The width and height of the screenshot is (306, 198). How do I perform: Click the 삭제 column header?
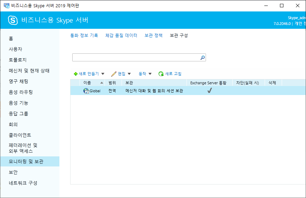point(272,83)
